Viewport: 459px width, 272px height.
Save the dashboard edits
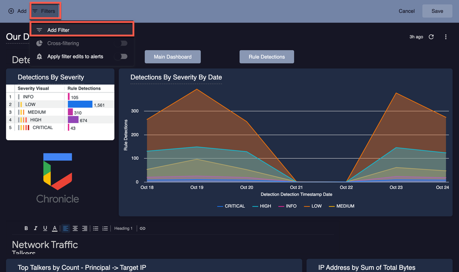pyautogui.click(x=437, y=11)
